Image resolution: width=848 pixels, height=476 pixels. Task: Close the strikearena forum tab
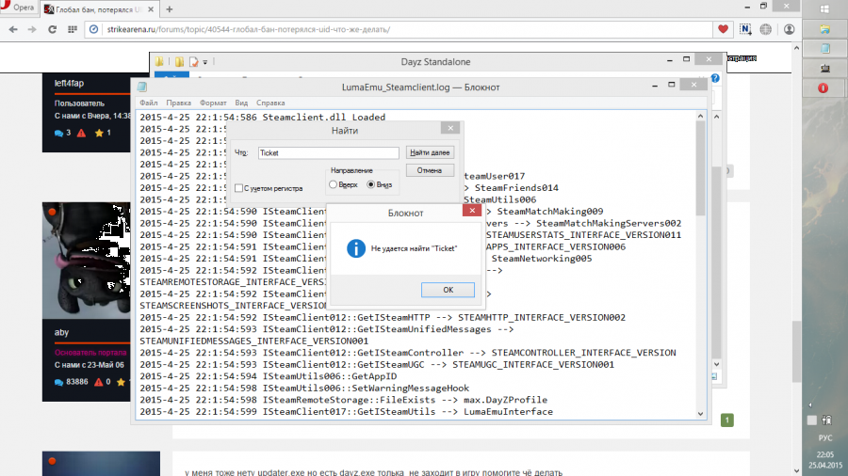coord(151,9)
